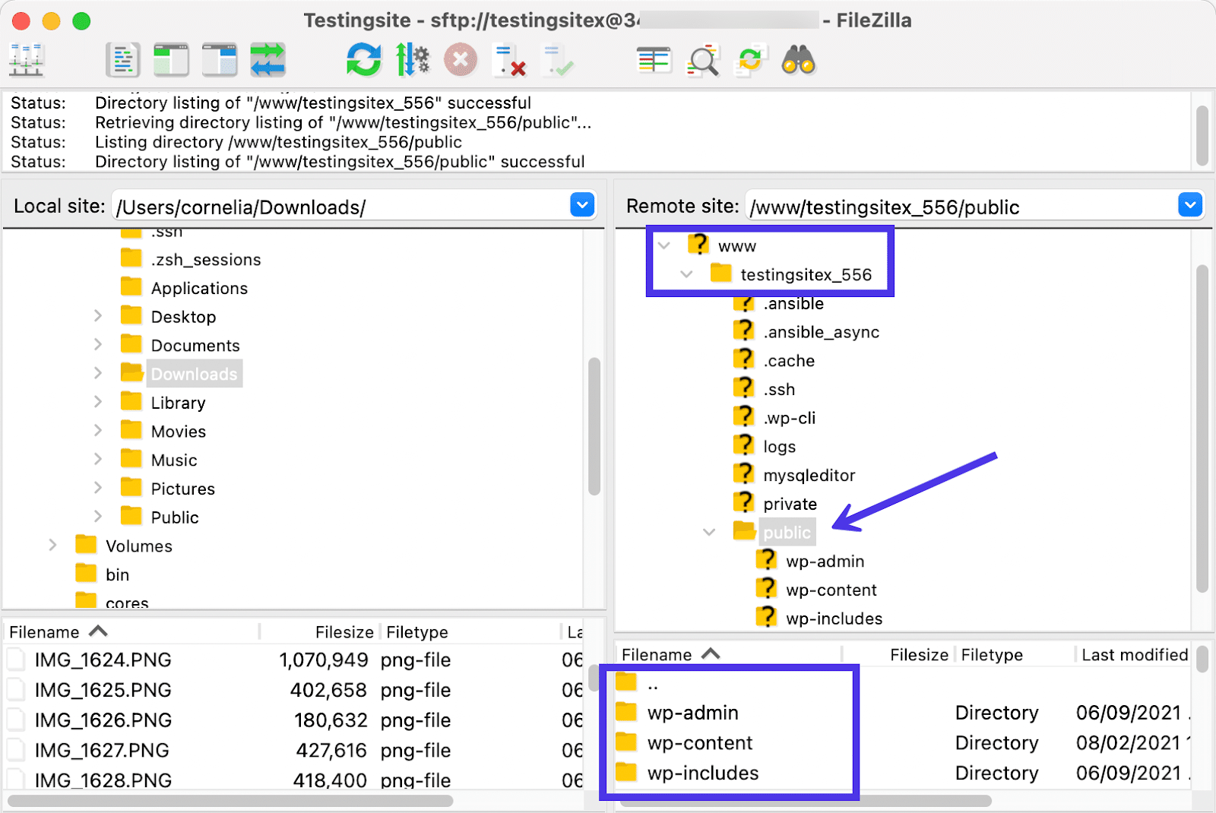Screen dimensions: 1216x813
Task: Open the Remote site path dropdown
Action: coord(1189,205)
